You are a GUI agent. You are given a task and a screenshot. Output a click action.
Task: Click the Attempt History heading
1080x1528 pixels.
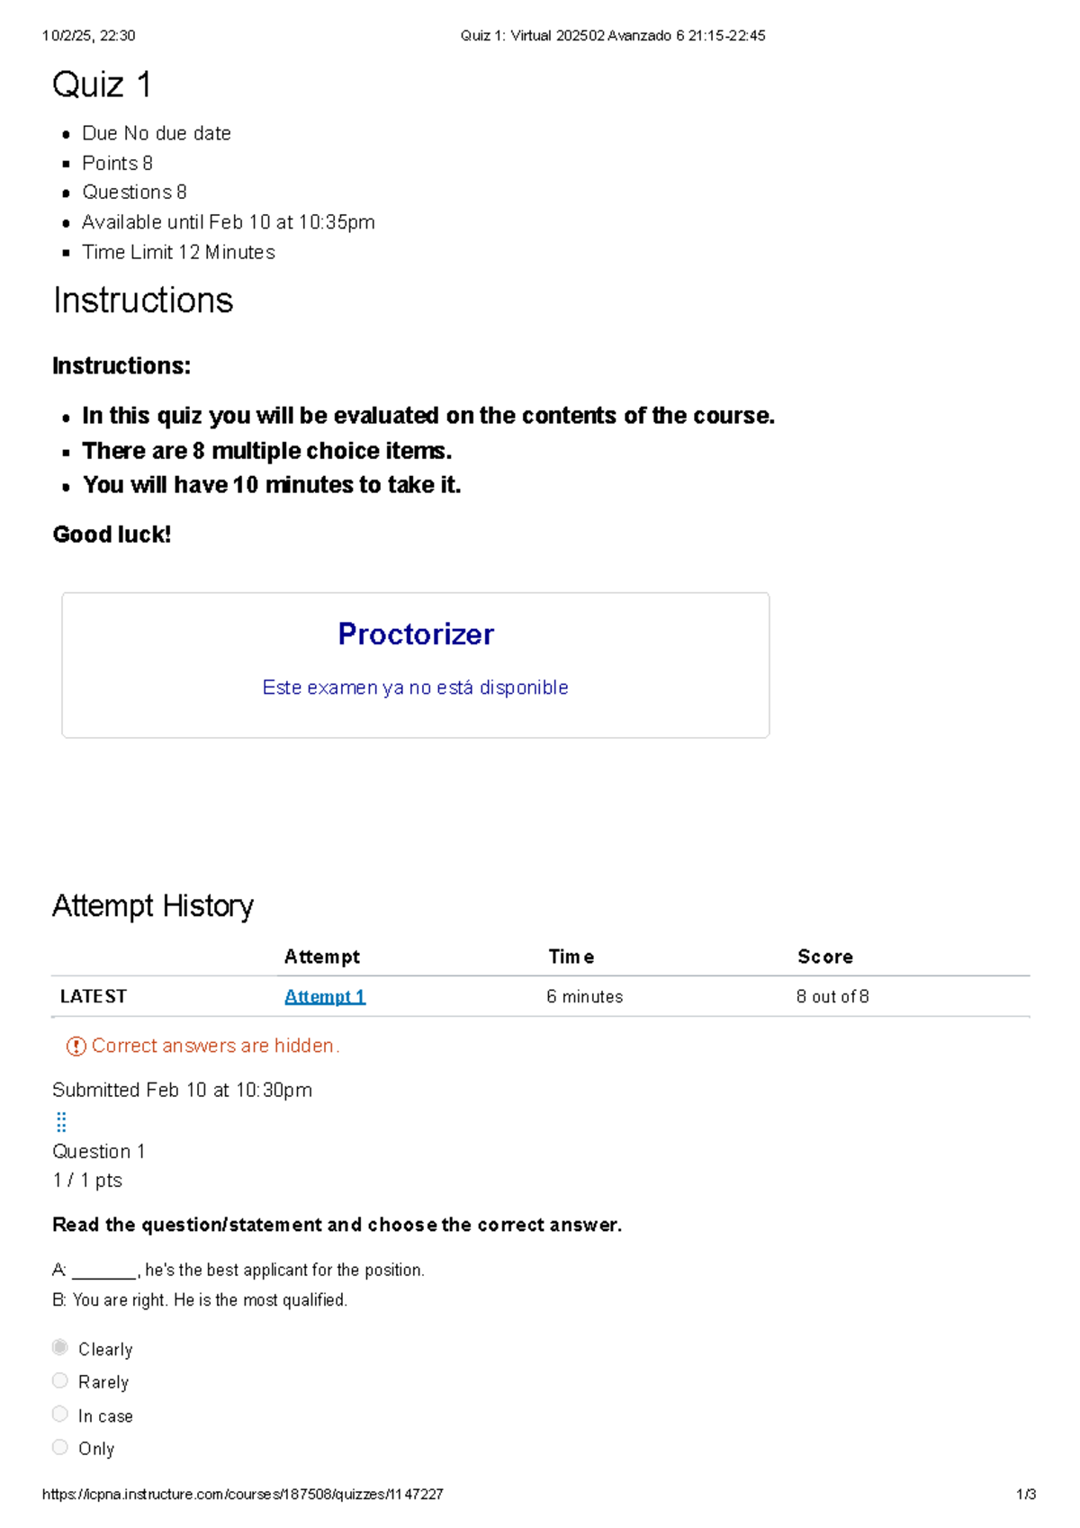(153, 905)
